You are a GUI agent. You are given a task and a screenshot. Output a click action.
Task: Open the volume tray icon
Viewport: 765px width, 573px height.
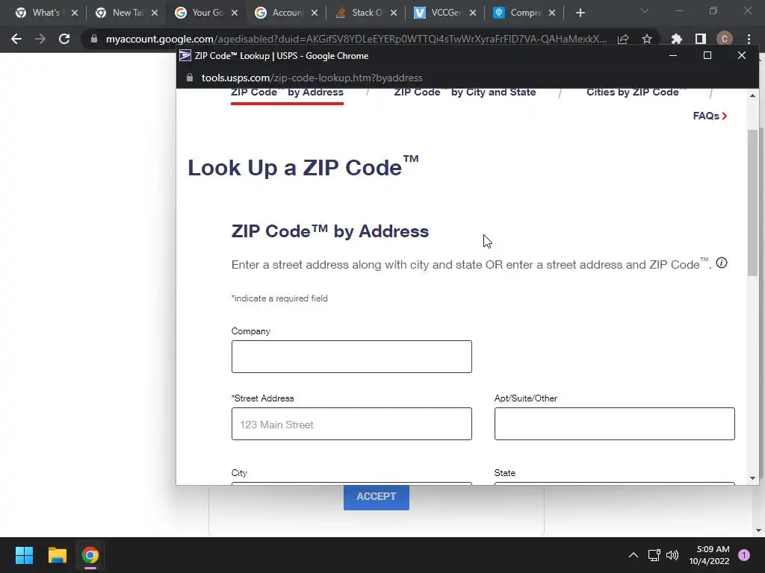coord(672,555)
